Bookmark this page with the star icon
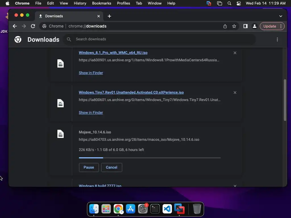 234,26
